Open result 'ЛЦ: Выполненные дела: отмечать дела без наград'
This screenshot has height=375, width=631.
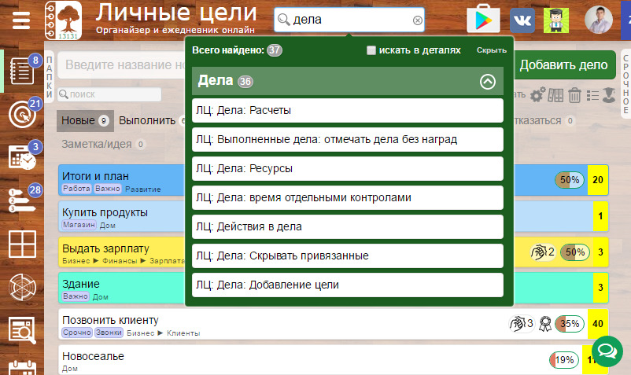pos(348,139)
